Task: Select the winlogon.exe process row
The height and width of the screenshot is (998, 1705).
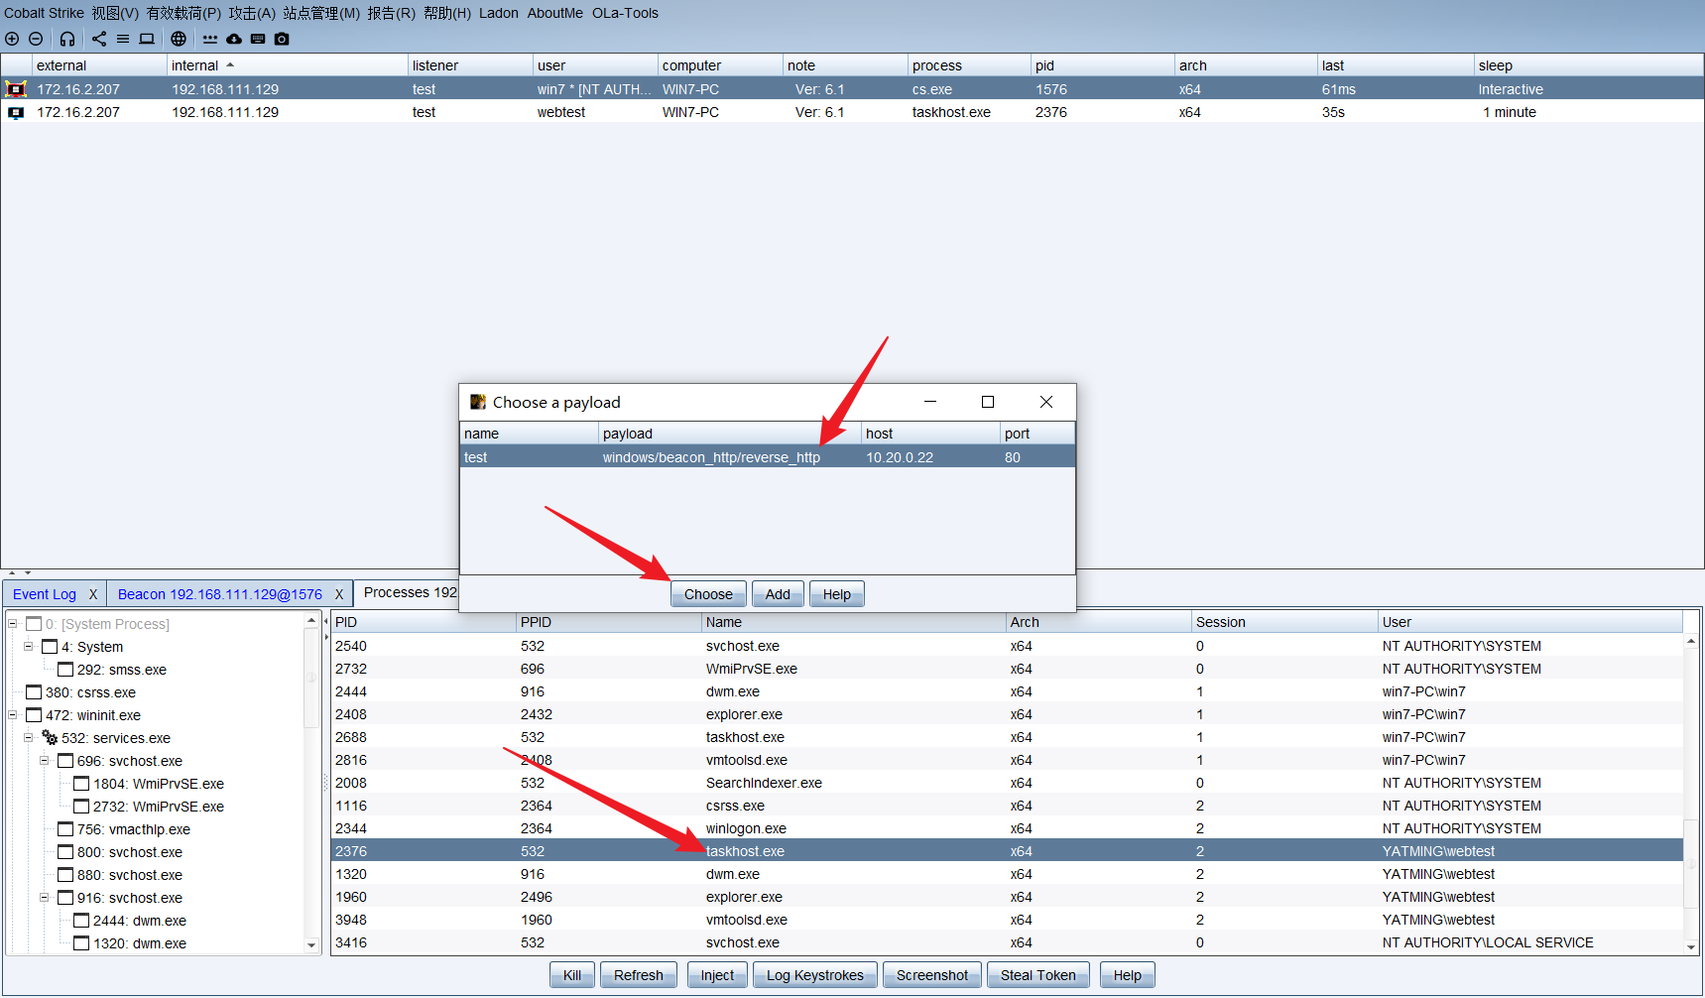Action: 1007,828
